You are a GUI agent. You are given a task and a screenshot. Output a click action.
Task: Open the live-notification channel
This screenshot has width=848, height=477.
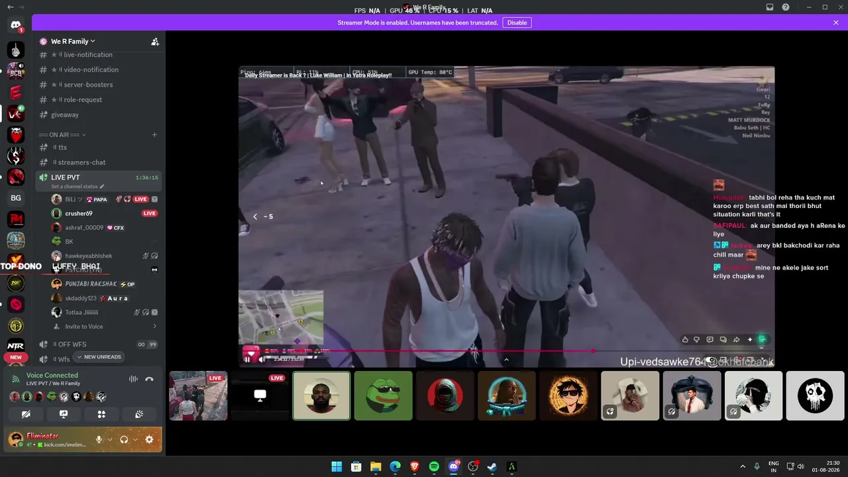coord(99,54)
